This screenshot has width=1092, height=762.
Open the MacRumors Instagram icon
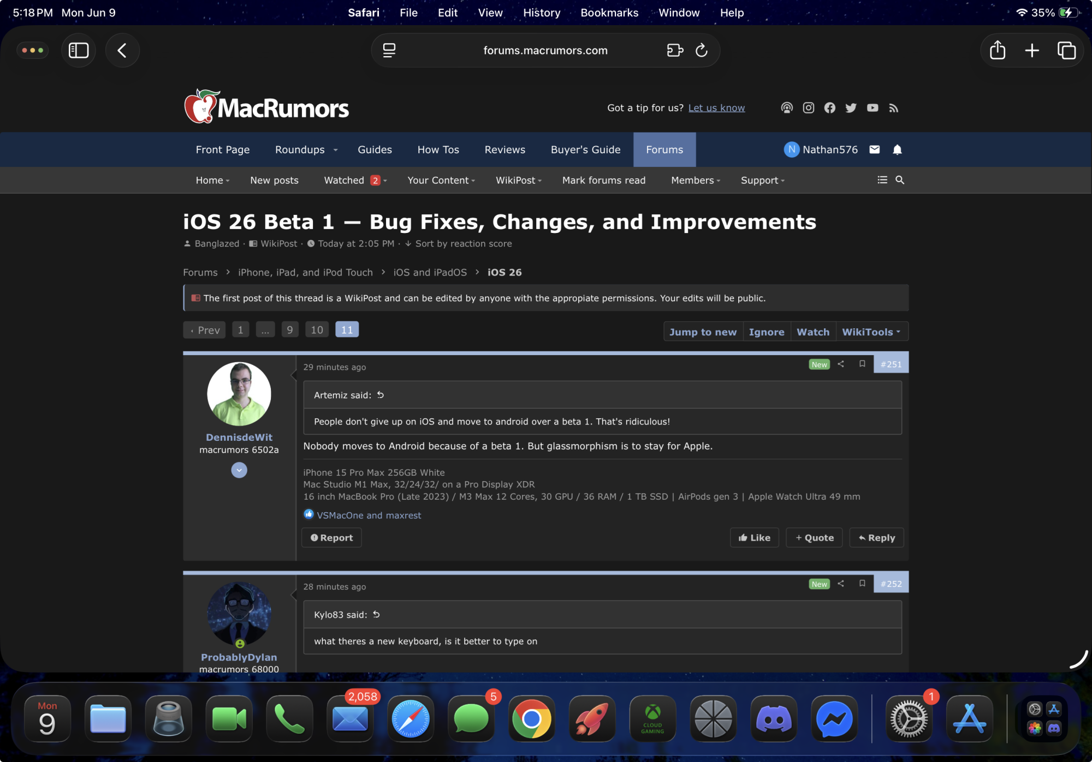pos(809,108)
